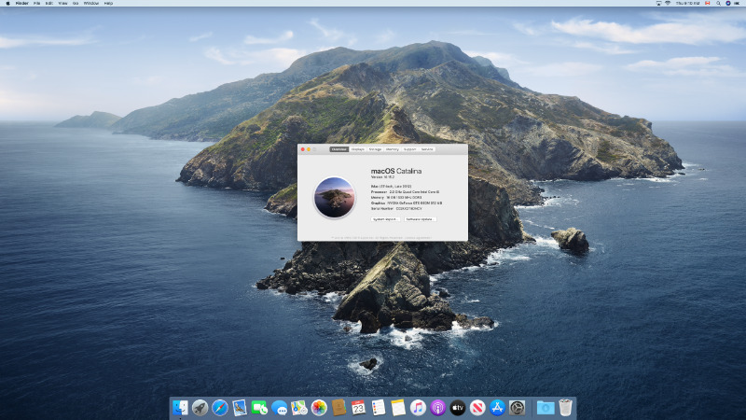The height and width of the screenshot is (420, 746).
Task: Open the Go menu
Action: coord(76,3)
